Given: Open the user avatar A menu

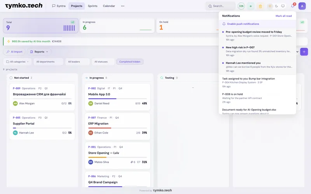Looking at the screenshot, I should click(x=302, y=6).
